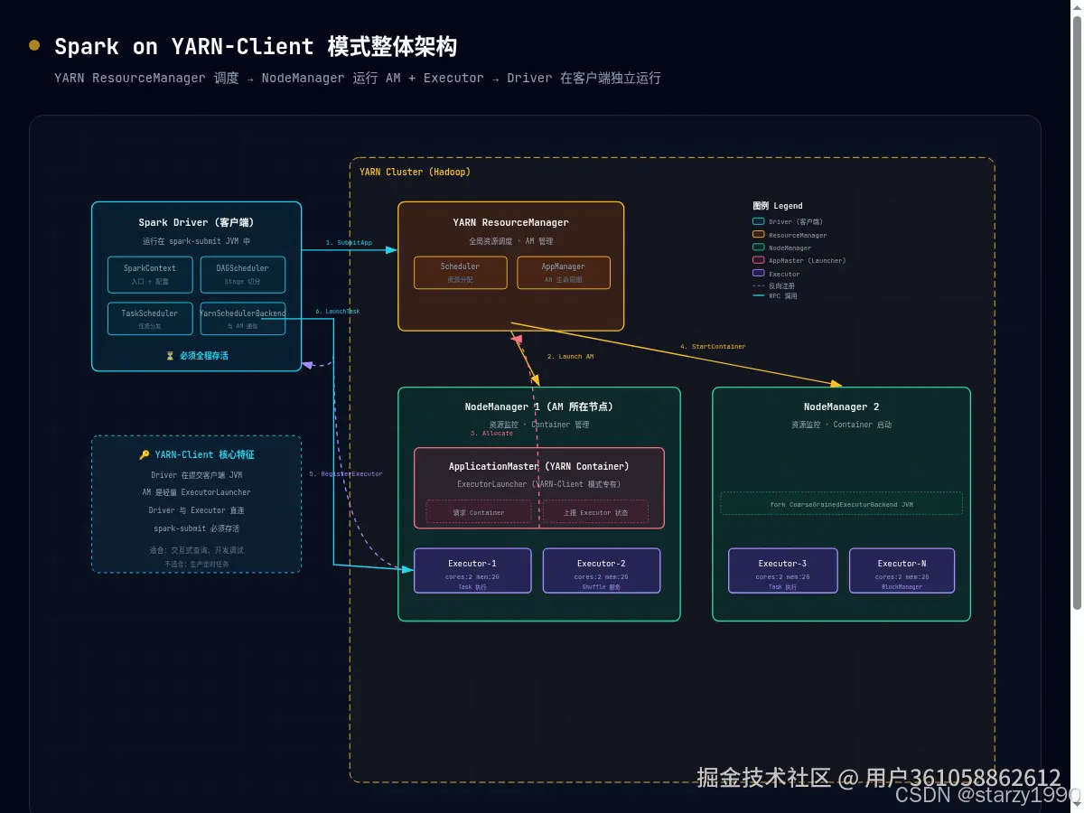1084x813 pixels.
Task: Click the AppMaster (Launcher) legend swatch
Action: pos(758,260)
